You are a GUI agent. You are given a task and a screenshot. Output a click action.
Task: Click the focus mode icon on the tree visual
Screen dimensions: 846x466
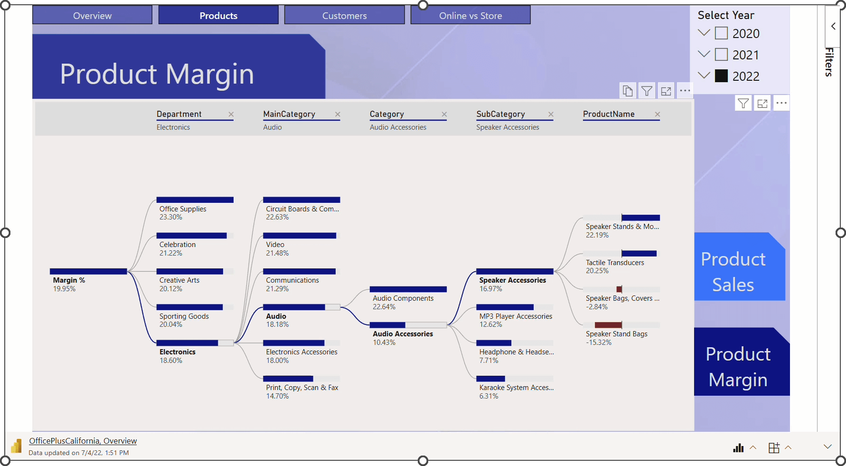tap(666, 91)
